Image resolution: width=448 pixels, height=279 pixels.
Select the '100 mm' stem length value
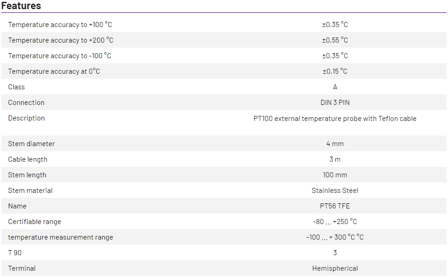335,175
